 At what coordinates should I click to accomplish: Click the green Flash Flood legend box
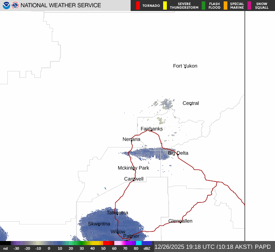(x=203, y=5)
